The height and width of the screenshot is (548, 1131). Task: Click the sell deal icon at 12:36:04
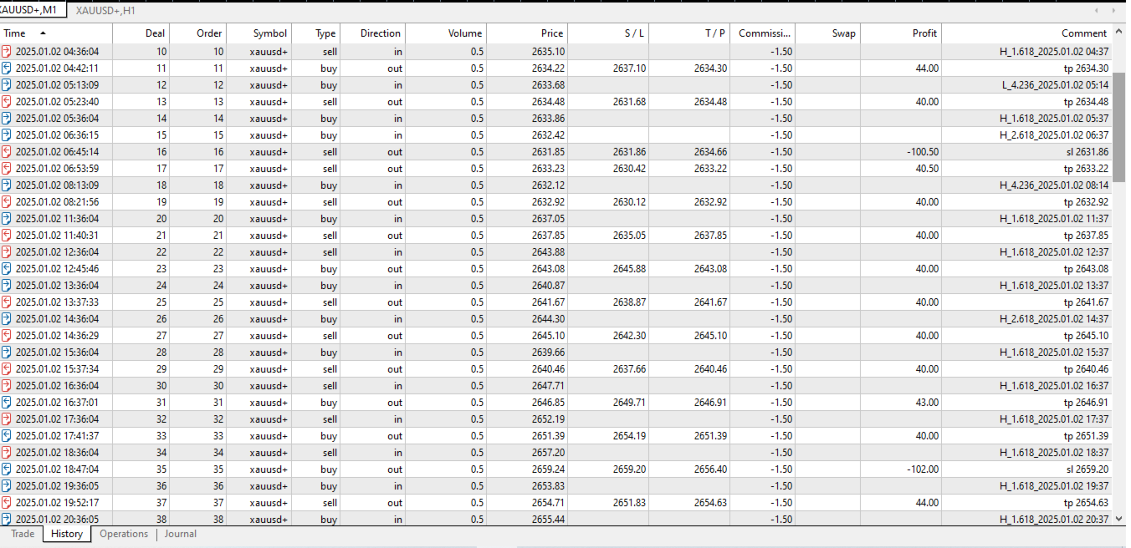(7, 252)
